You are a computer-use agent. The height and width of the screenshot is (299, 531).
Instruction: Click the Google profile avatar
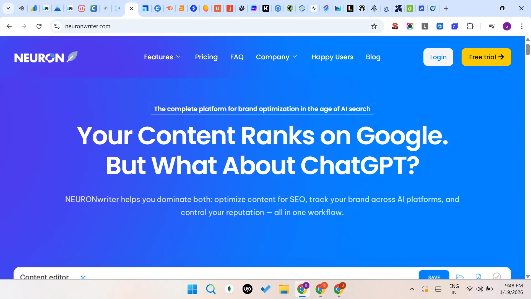point(507,26)
